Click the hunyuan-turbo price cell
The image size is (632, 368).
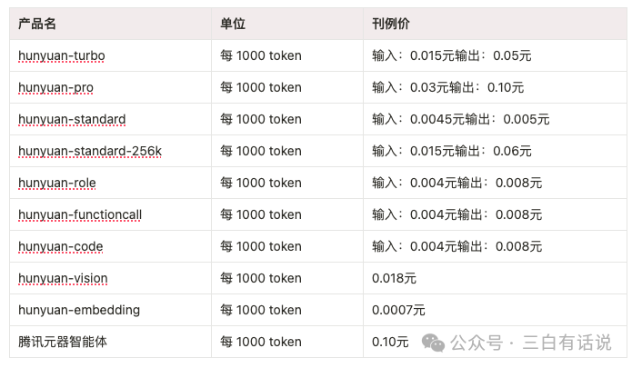pos(452,55)
